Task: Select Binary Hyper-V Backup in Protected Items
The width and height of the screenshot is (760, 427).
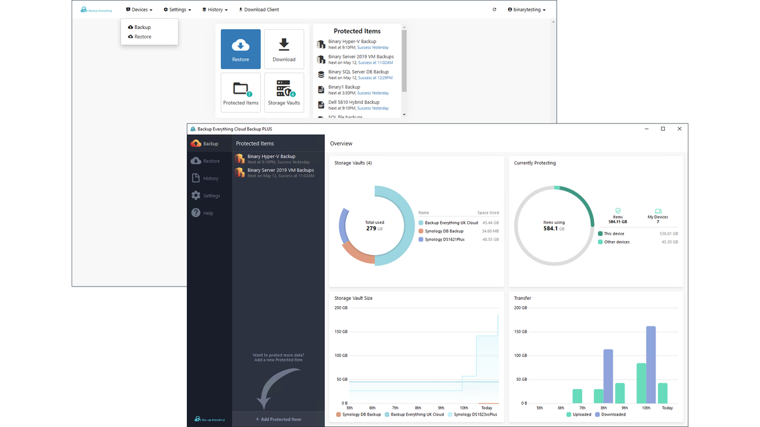Action: point(278,159)
